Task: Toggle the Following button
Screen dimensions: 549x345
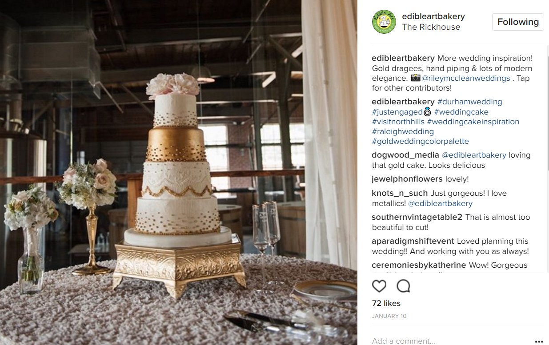Action: point(518,22)
